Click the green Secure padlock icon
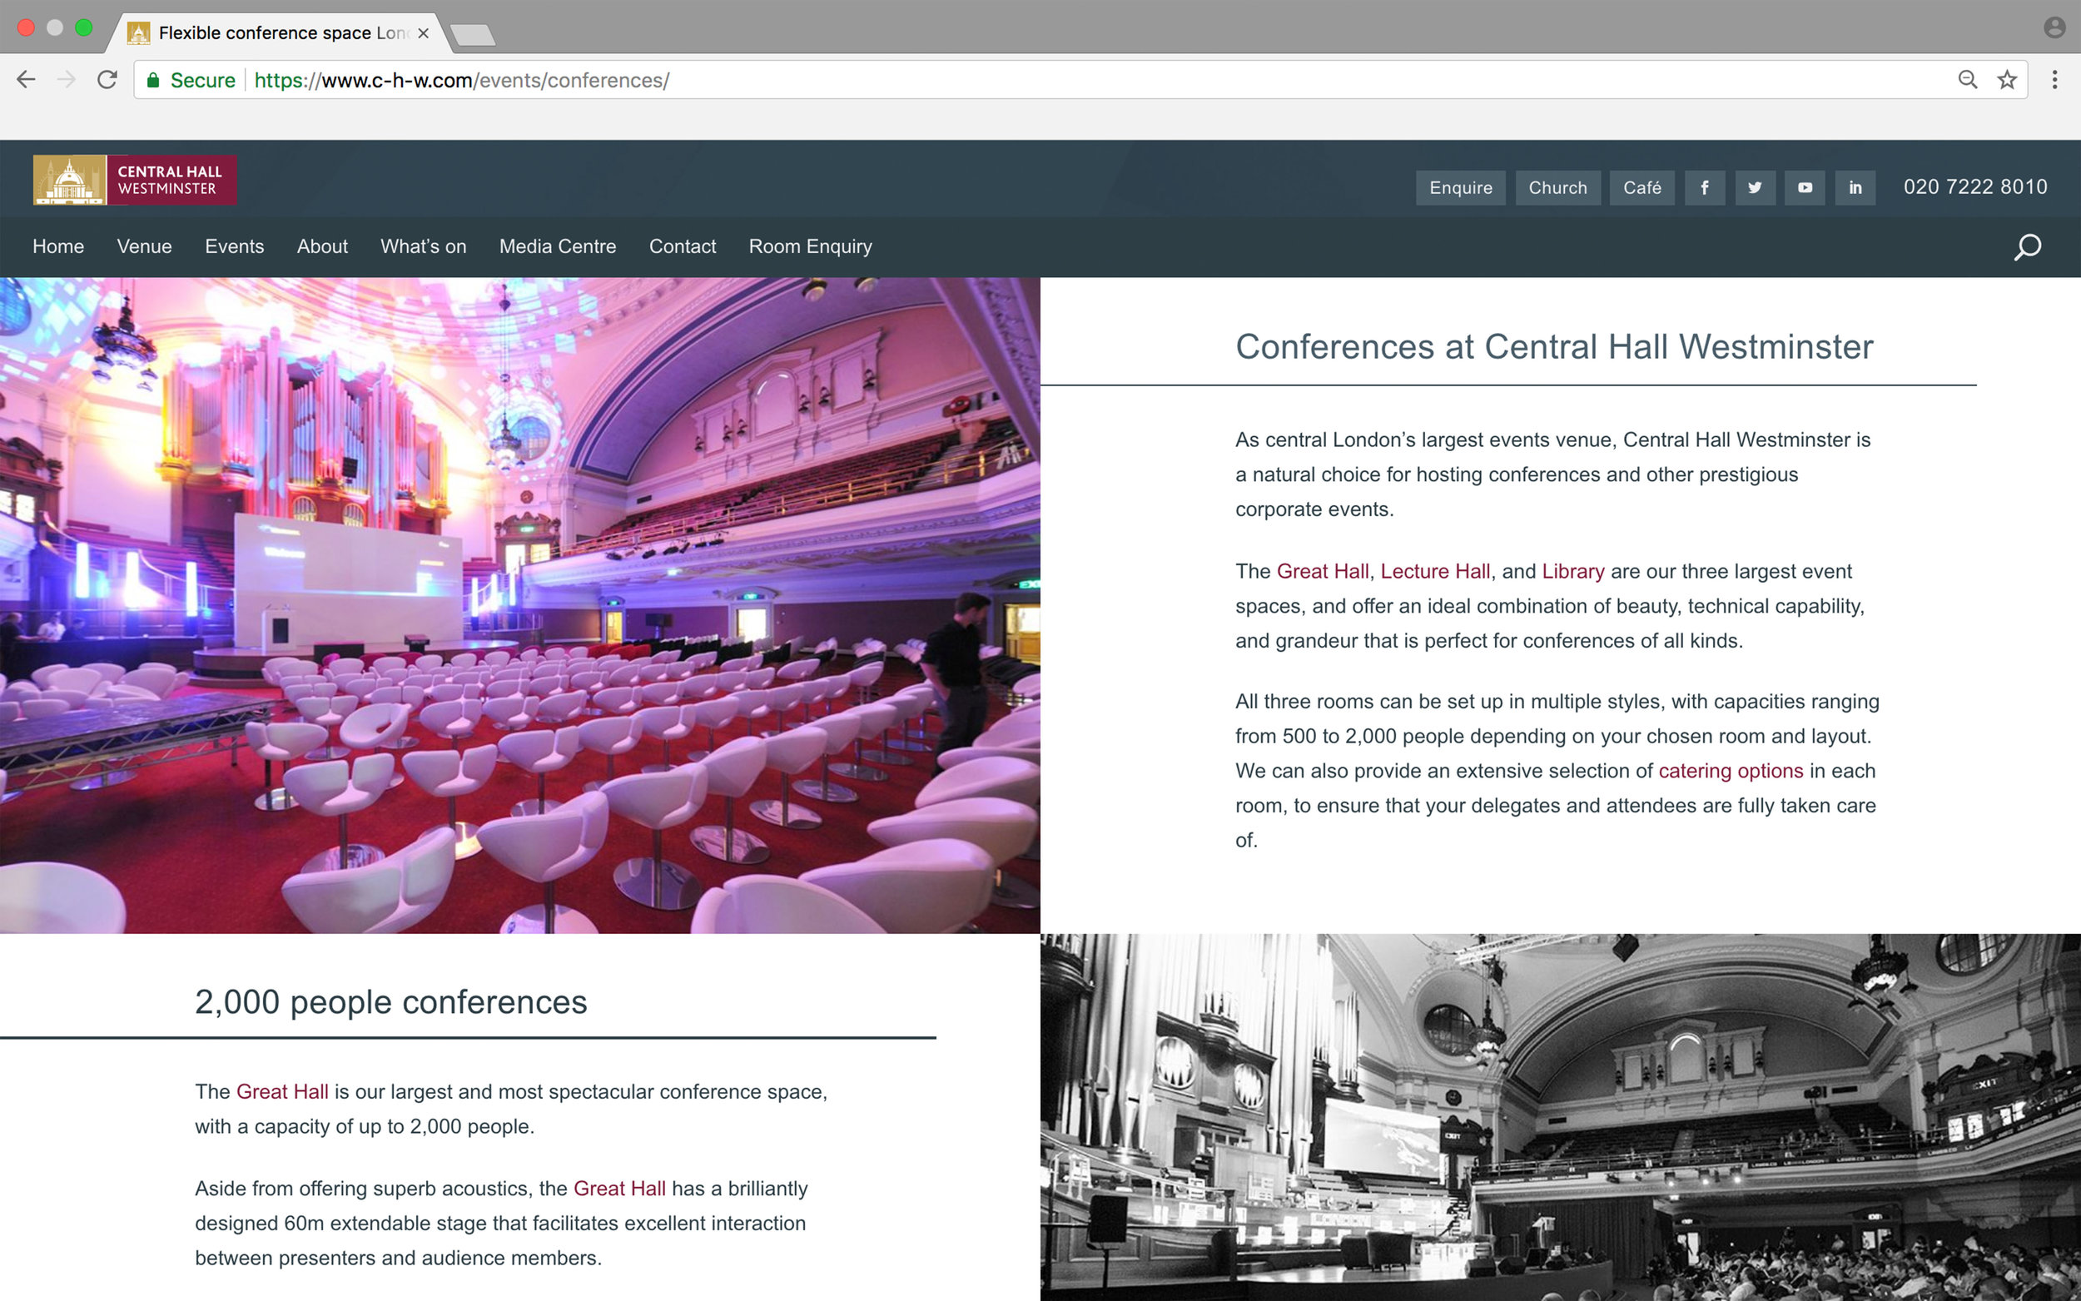 [x=153, y=80]
